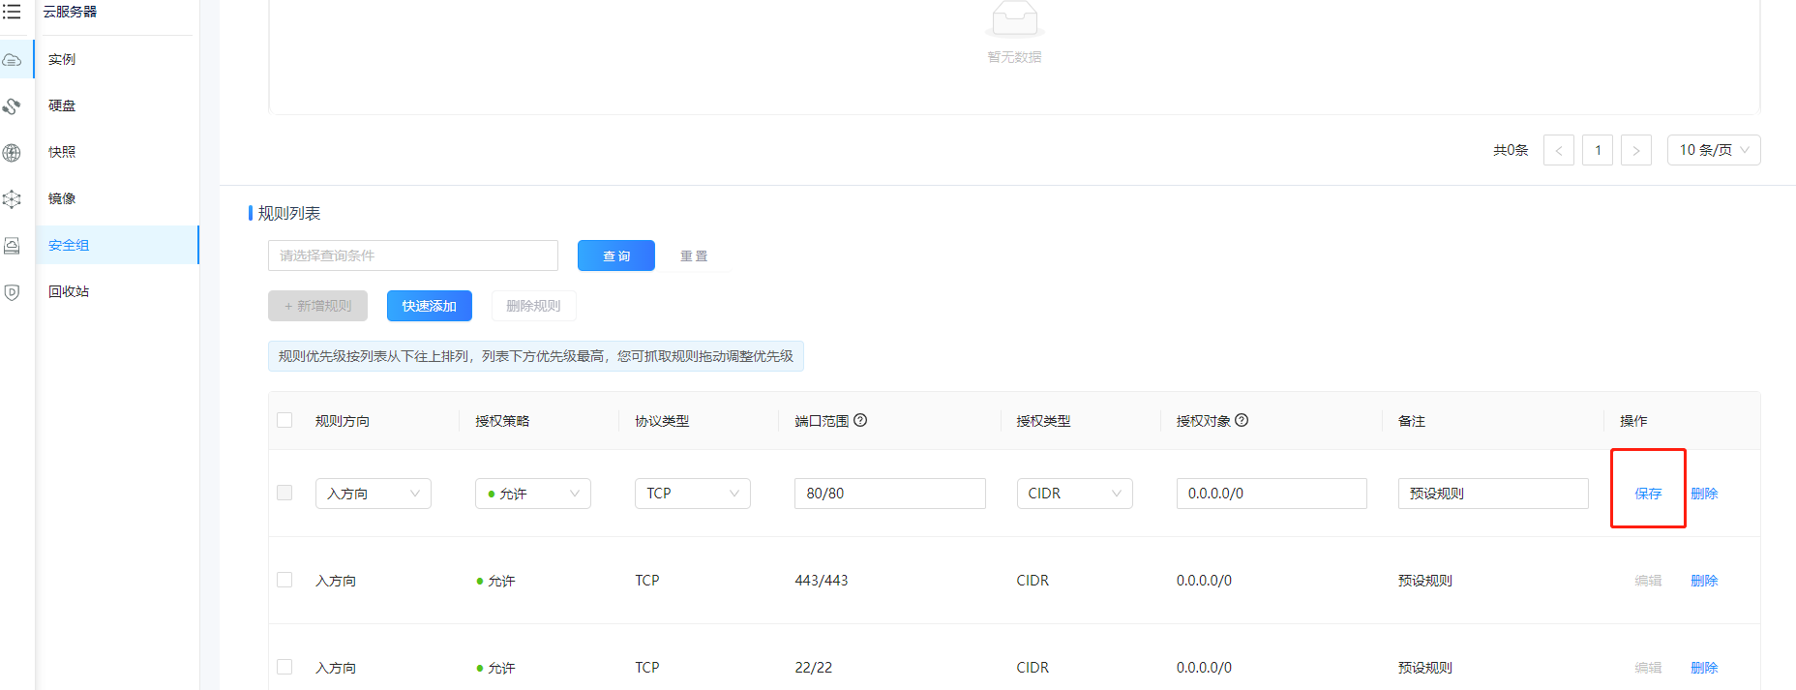Delete the 443/443 rule row
Viewport: 1796px width, 690px height.
pos(1704,581)
